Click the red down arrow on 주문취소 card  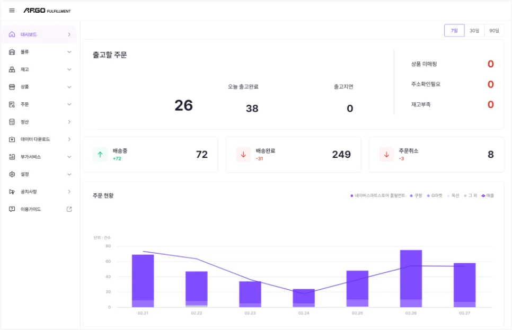[x=386, y=154]
